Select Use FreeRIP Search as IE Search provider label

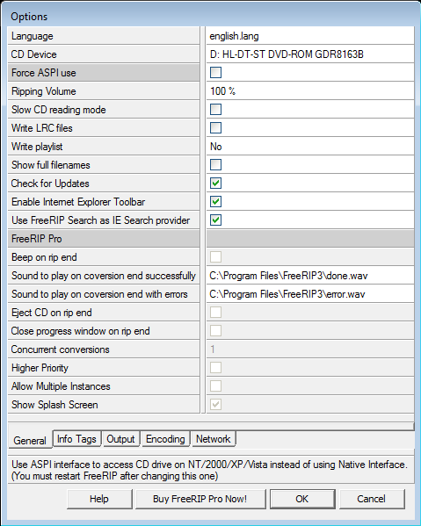[x=104, y=220]
